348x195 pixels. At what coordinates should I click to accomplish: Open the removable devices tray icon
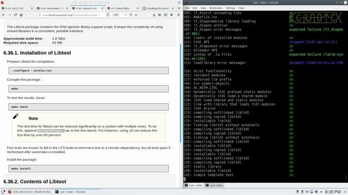point(302,192)
